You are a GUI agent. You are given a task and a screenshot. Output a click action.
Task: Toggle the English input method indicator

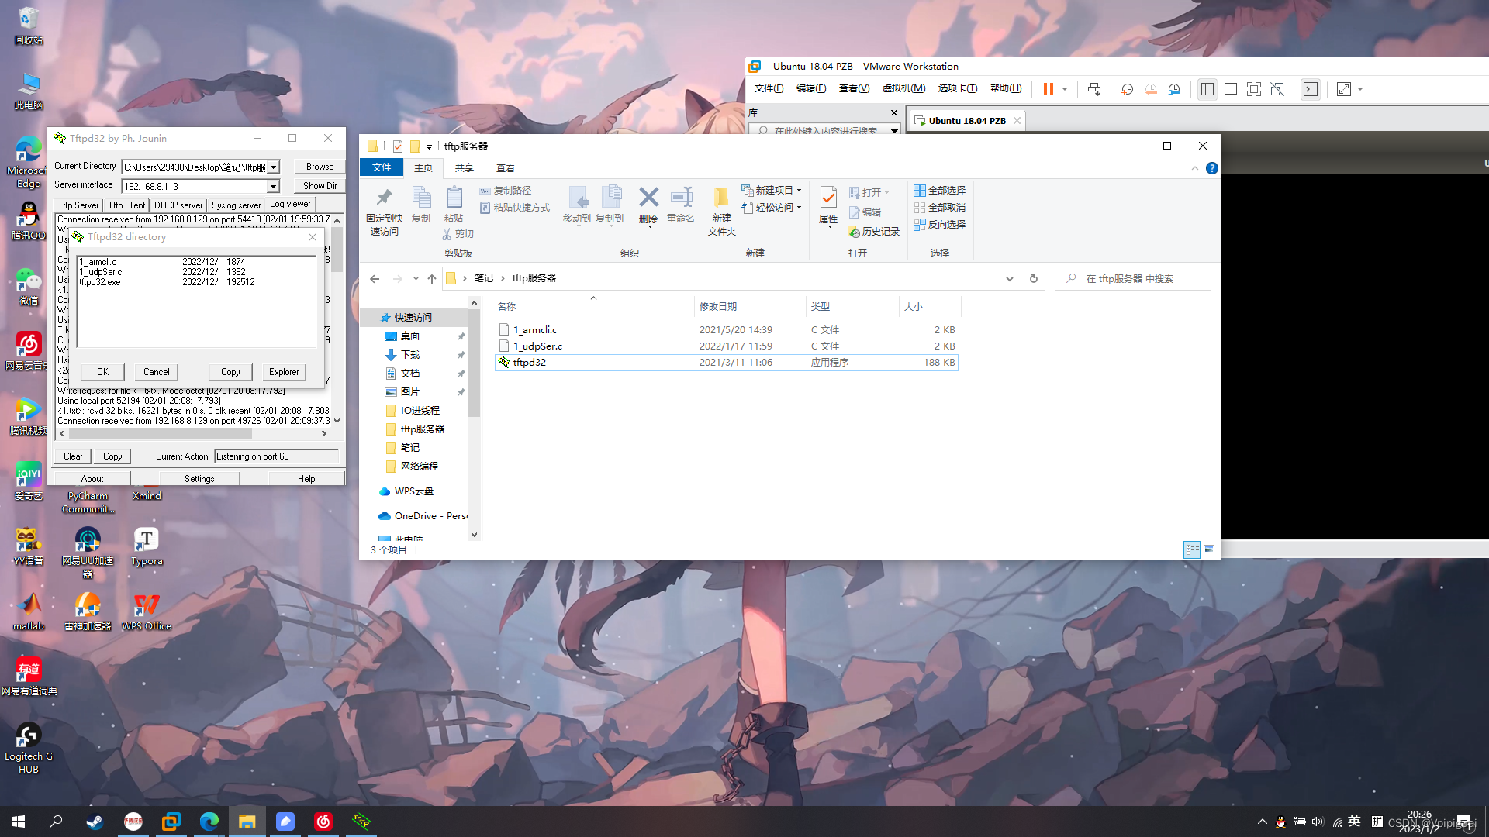coord(1354,821)
